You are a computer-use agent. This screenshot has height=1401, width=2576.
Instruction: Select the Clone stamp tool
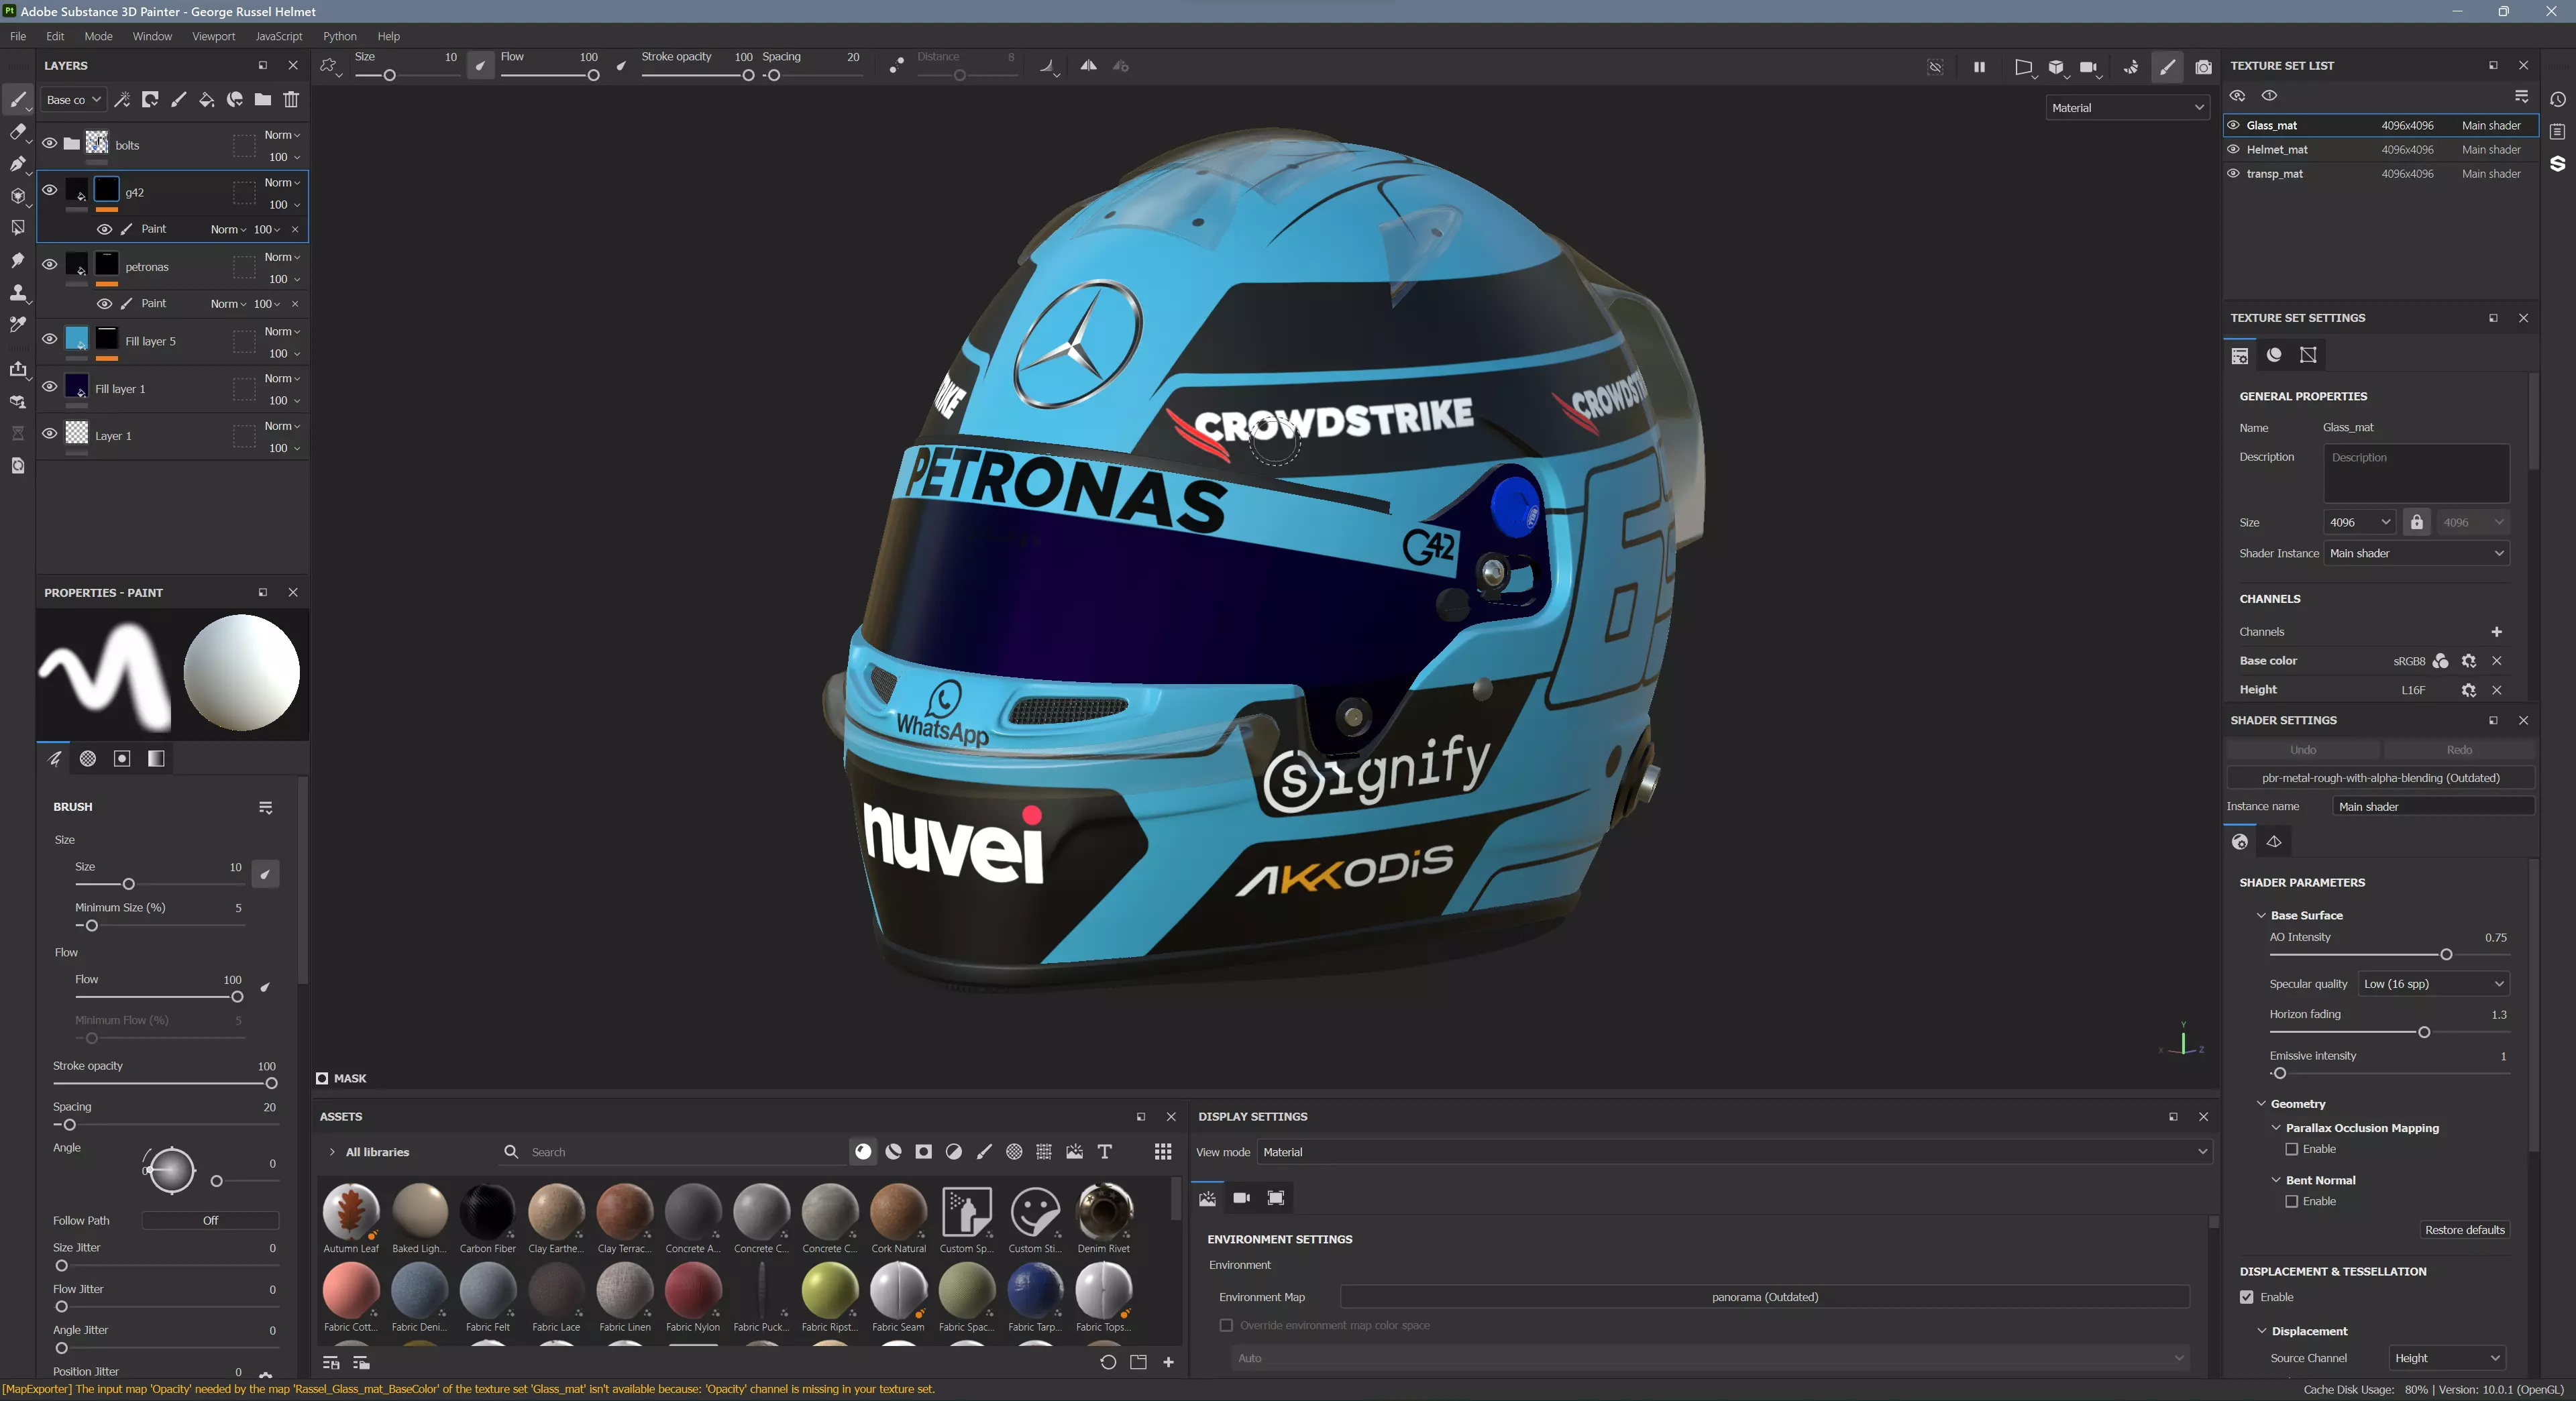17,292
